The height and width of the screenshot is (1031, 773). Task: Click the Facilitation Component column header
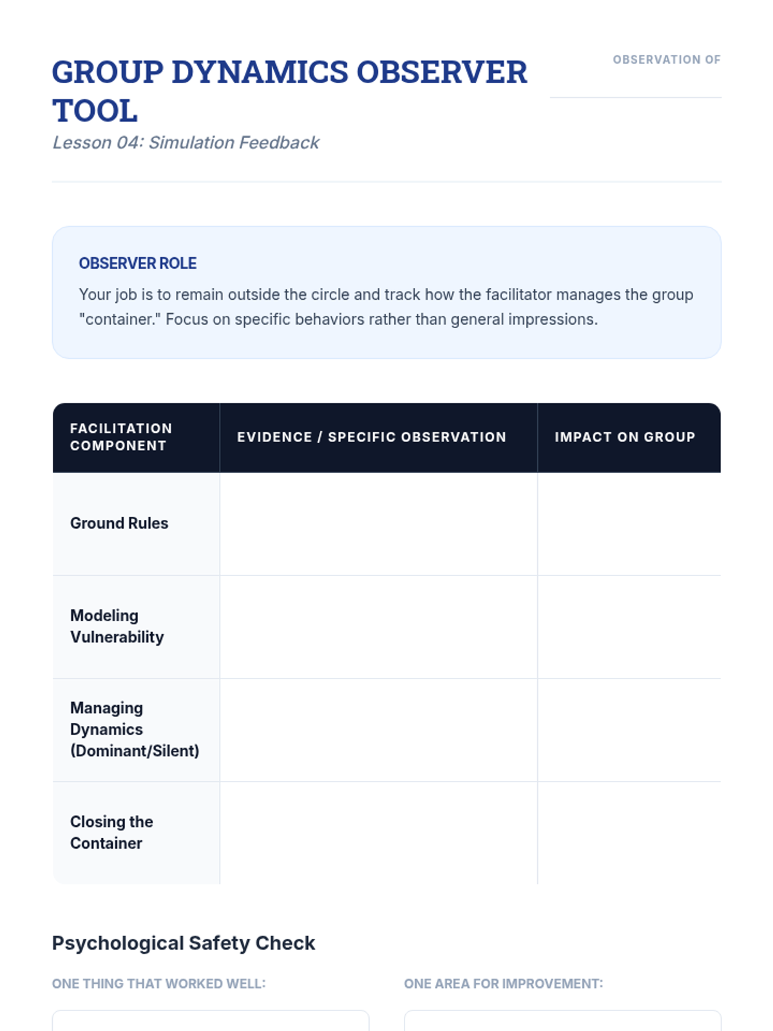click(121, 437)
